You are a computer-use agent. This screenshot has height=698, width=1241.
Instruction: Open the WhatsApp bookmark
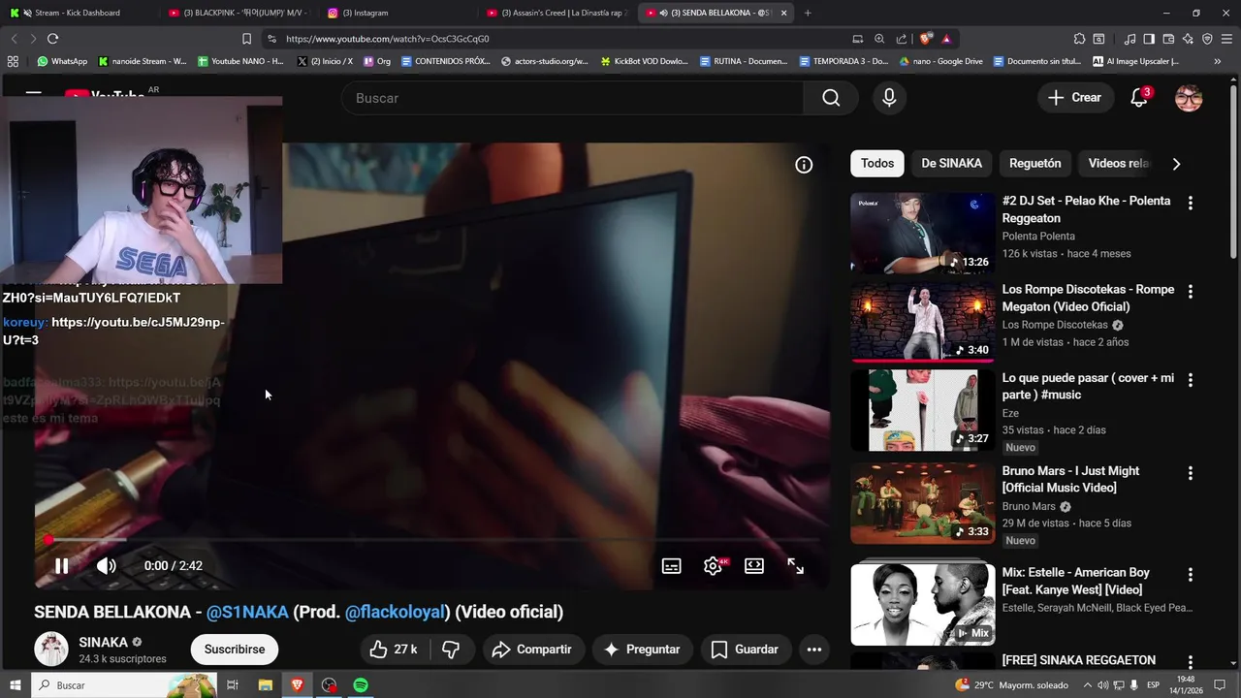pos(62,61)
